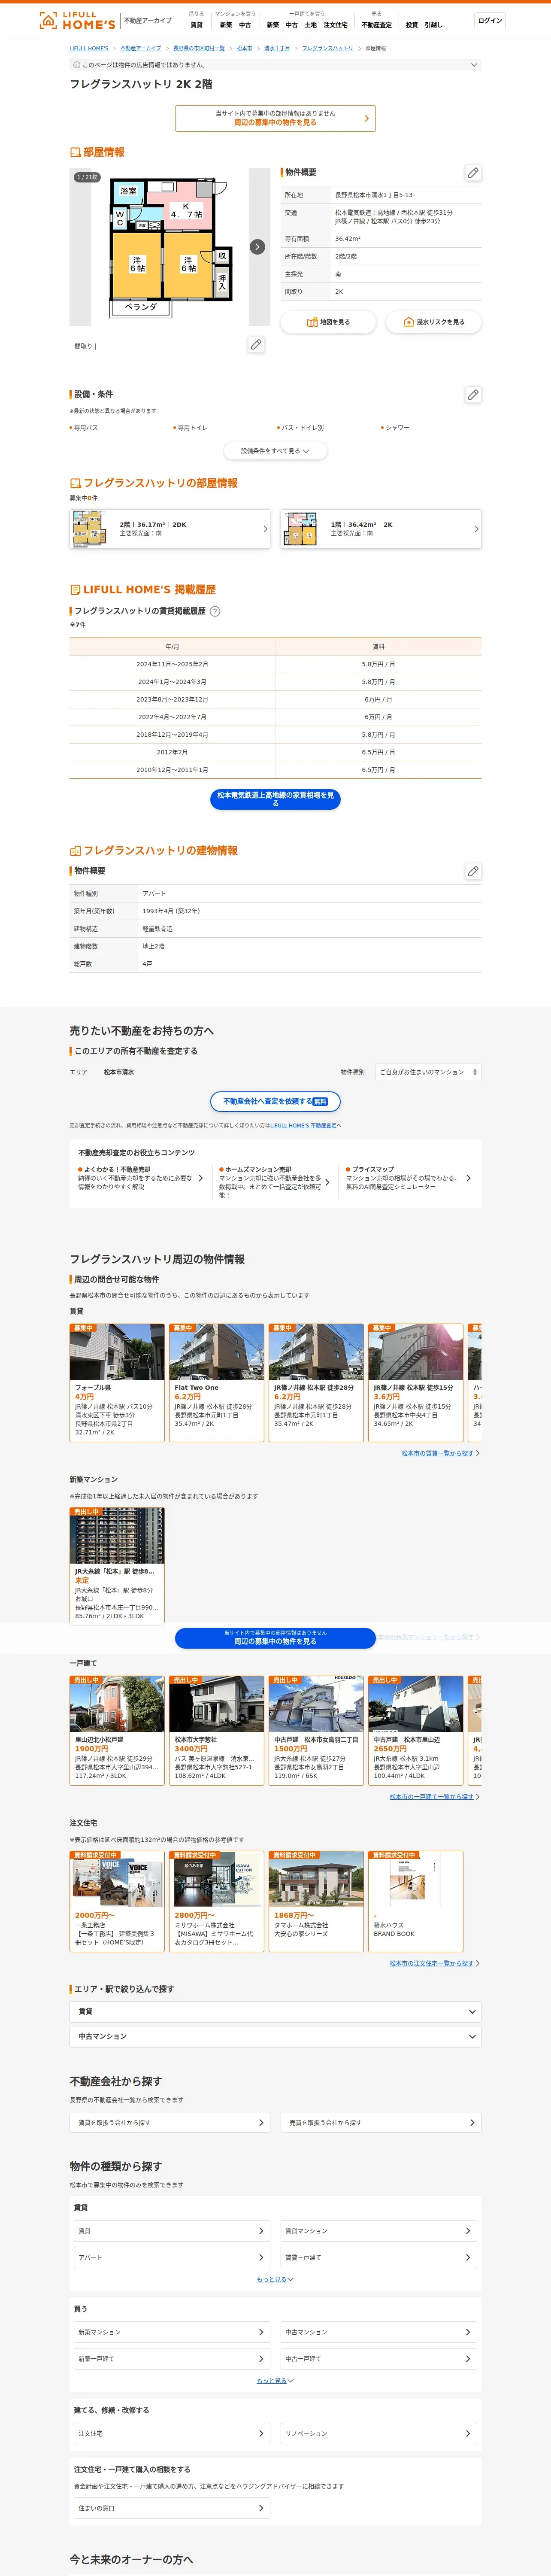This screenshot has height=2576, width=551.
Task: Click LIFULL HOME'S 不動産査定 inline link
Action: [x=303, y=1126]
